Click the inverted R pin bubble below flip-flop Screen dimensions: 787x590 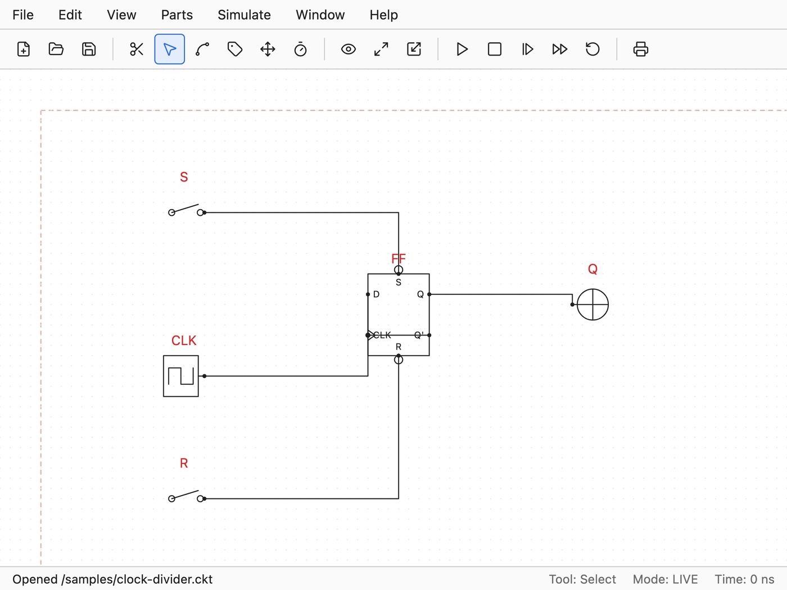coord(399,360)
